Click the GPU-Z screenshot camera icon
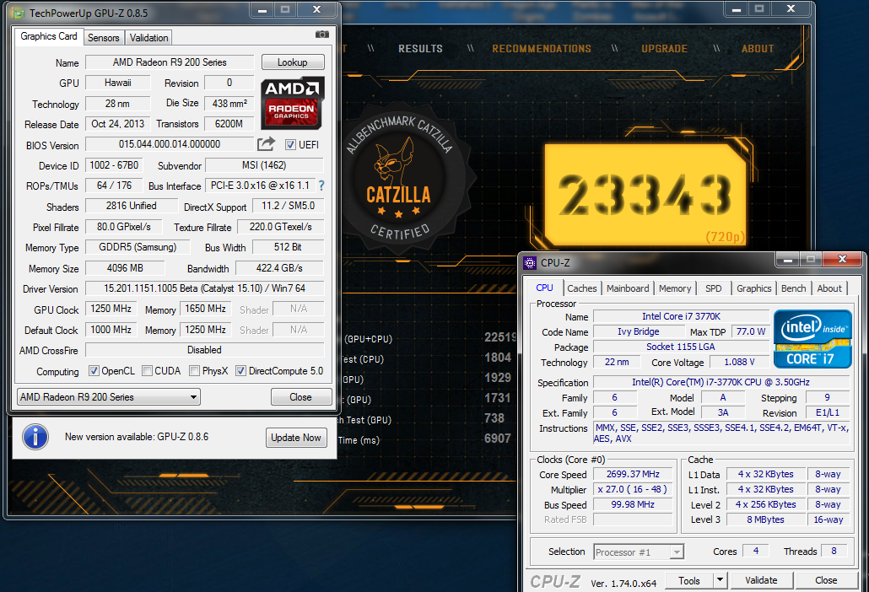 (322, 35)
